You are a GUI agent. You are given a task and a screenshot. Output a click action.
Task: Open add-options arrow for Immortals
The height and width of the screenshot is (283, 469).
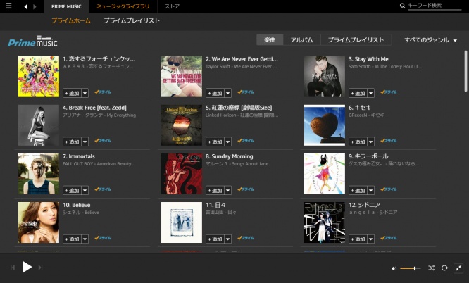[x=85, y=190]
